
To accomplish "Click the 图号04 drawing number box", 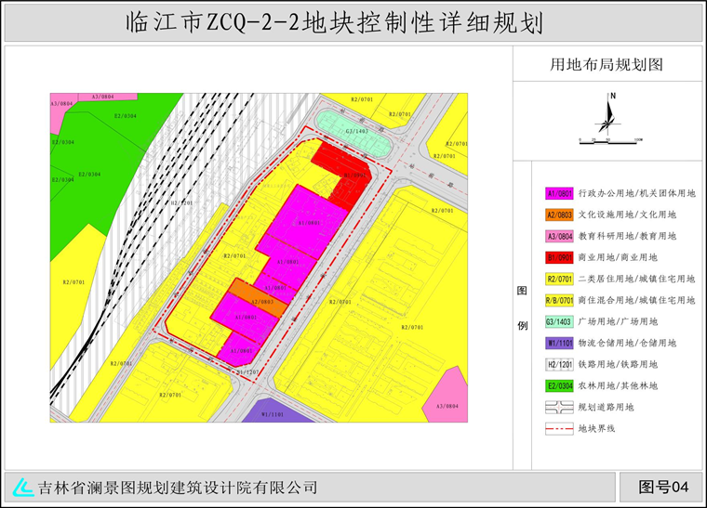I will 663,487.
